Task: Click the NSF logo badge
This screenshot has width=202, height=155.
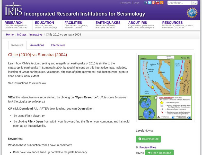Action: tap(192, 13)
